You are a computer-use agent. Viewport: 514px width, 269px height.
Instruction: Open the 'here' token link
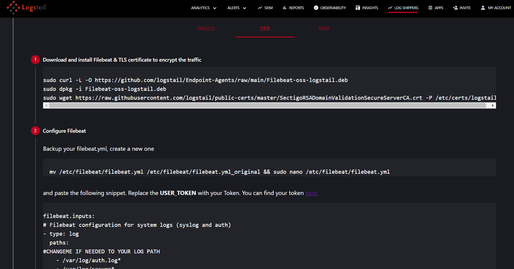pyautogui.click(x=312, y=193)
